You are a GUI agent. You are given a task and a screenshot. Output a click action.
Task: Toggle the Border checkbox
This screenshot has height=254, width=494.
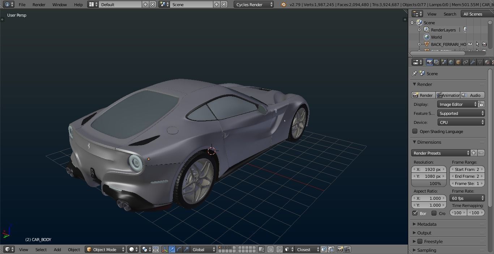[x=415, y=213]
